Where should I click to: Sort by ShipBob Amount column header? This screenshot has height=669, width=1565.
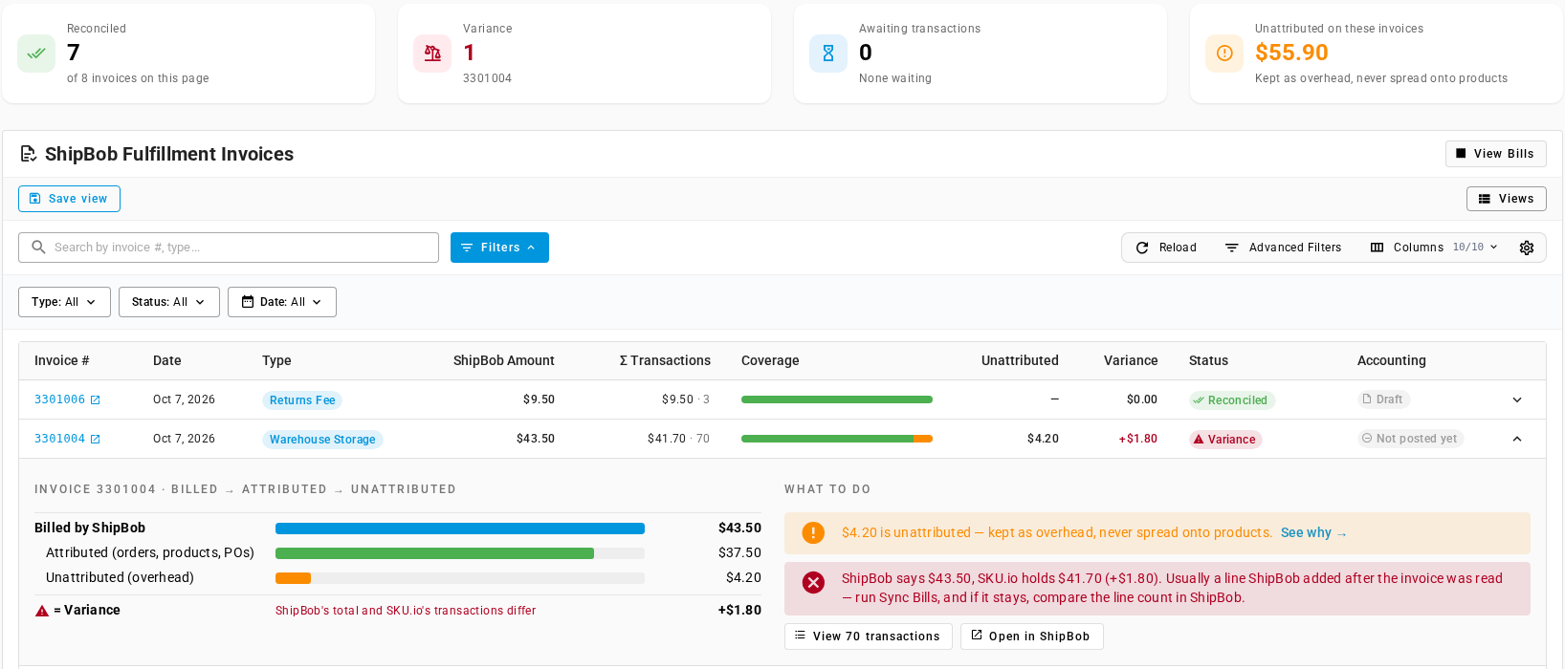point(503,361)
